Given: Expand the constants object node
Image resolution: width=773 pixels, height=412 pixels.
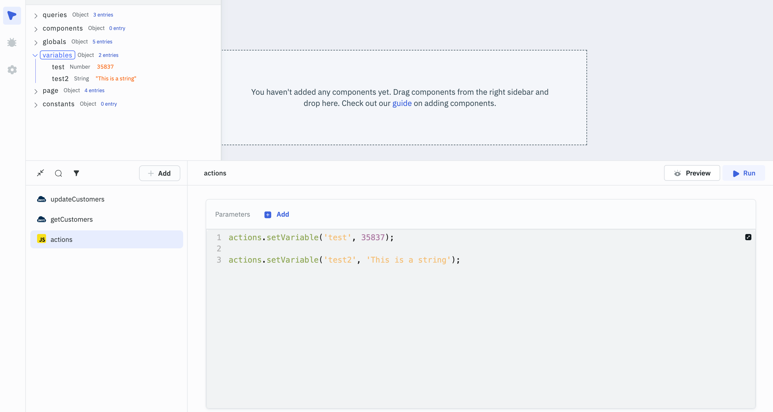Looking at the screenshot, I should (x=36, y=105).
